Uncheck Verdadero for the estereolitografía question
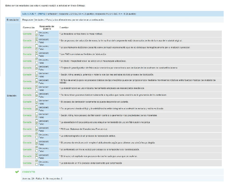 click(37, 134)
